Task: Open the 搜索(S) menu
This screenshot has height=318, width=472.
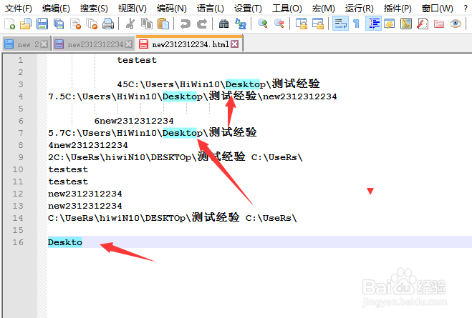Action: (x=94, y=8)
